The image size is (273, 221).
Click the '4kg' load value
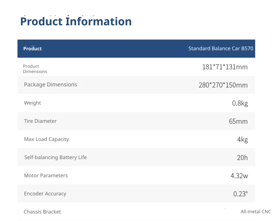[x=242, y=139]
